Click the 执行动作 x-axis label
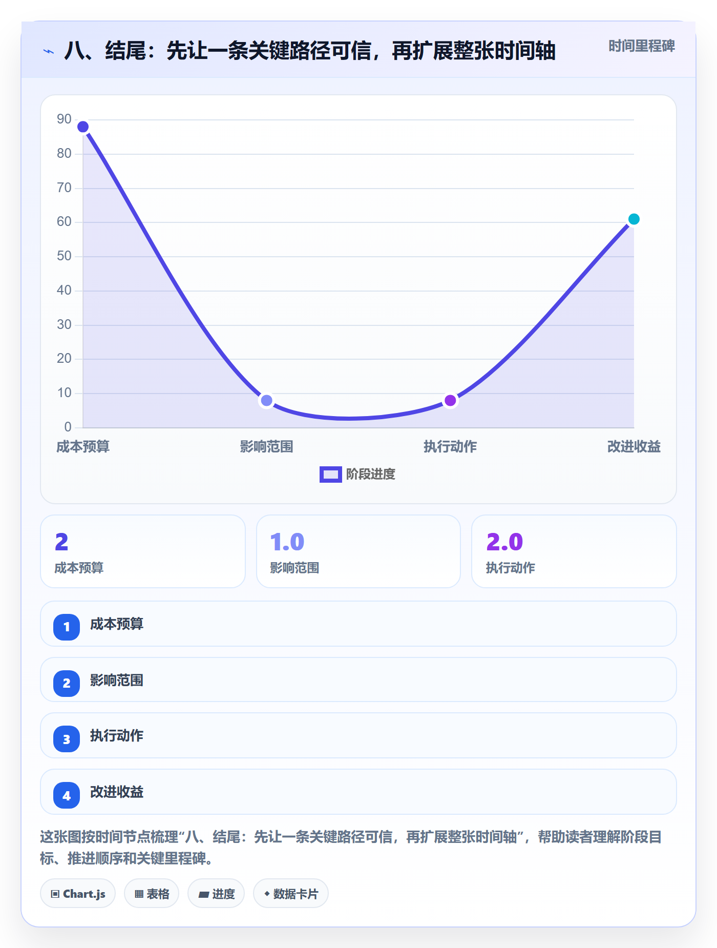717x948 pixels. (450, 447)
